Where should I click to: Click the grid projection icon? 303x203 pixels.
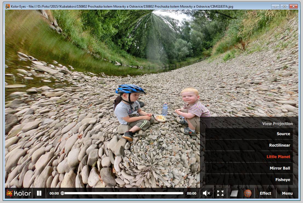click(x=234, y=193)
